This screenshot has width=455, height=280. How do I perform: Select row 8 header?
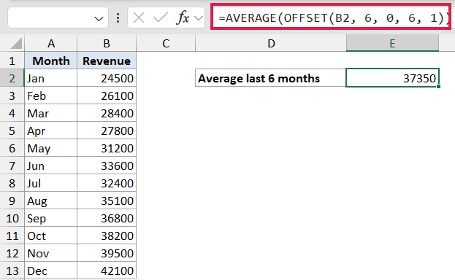[12, 183]
